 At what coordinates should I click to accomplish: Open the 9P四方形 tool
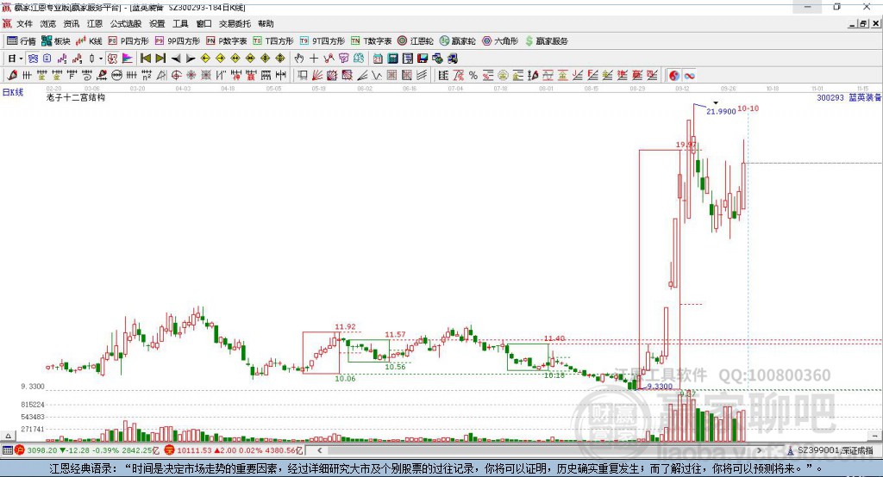click(x=178, y=41)
